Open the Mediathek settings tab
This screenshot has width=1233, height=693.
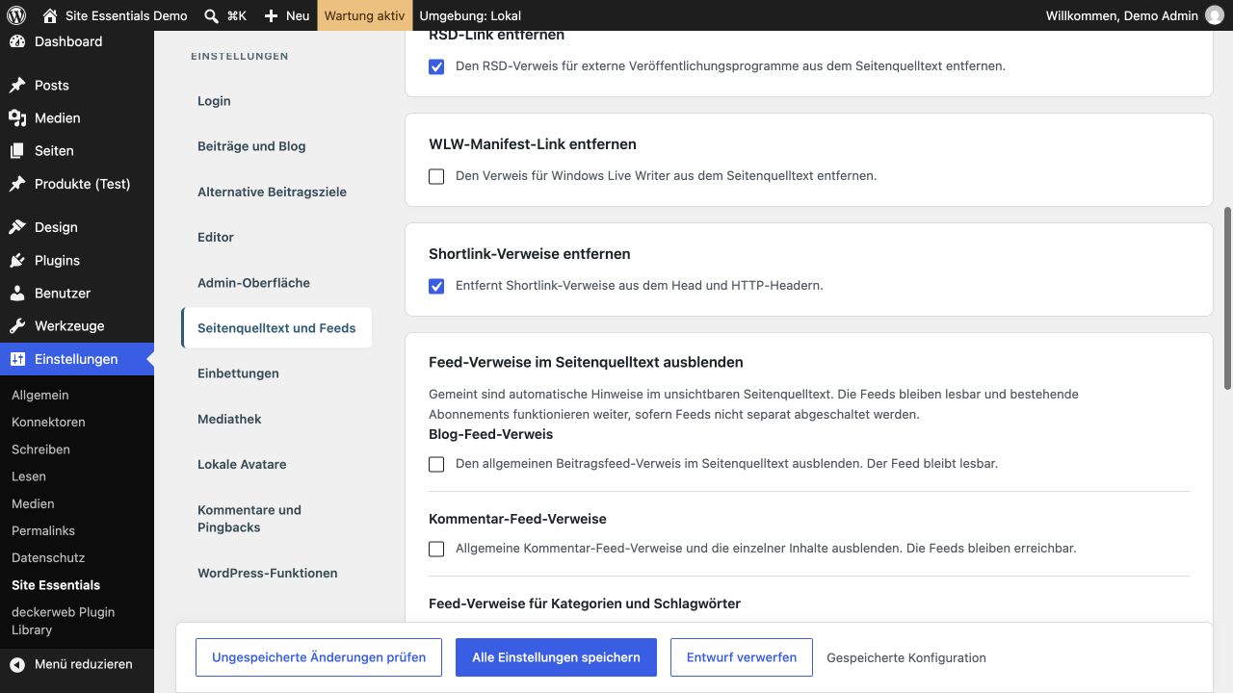276,419
